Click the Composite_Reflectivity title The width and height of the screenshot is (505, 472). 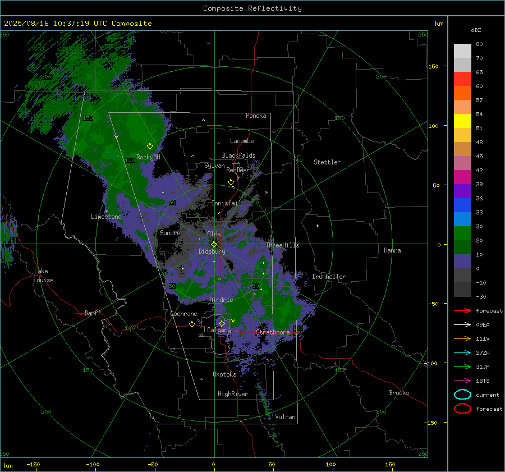tap(252, 8)
